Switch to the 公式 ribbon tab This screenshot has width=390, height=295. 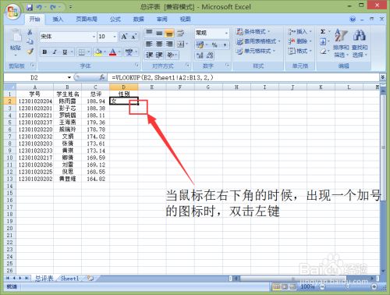[x=115, y=20]
